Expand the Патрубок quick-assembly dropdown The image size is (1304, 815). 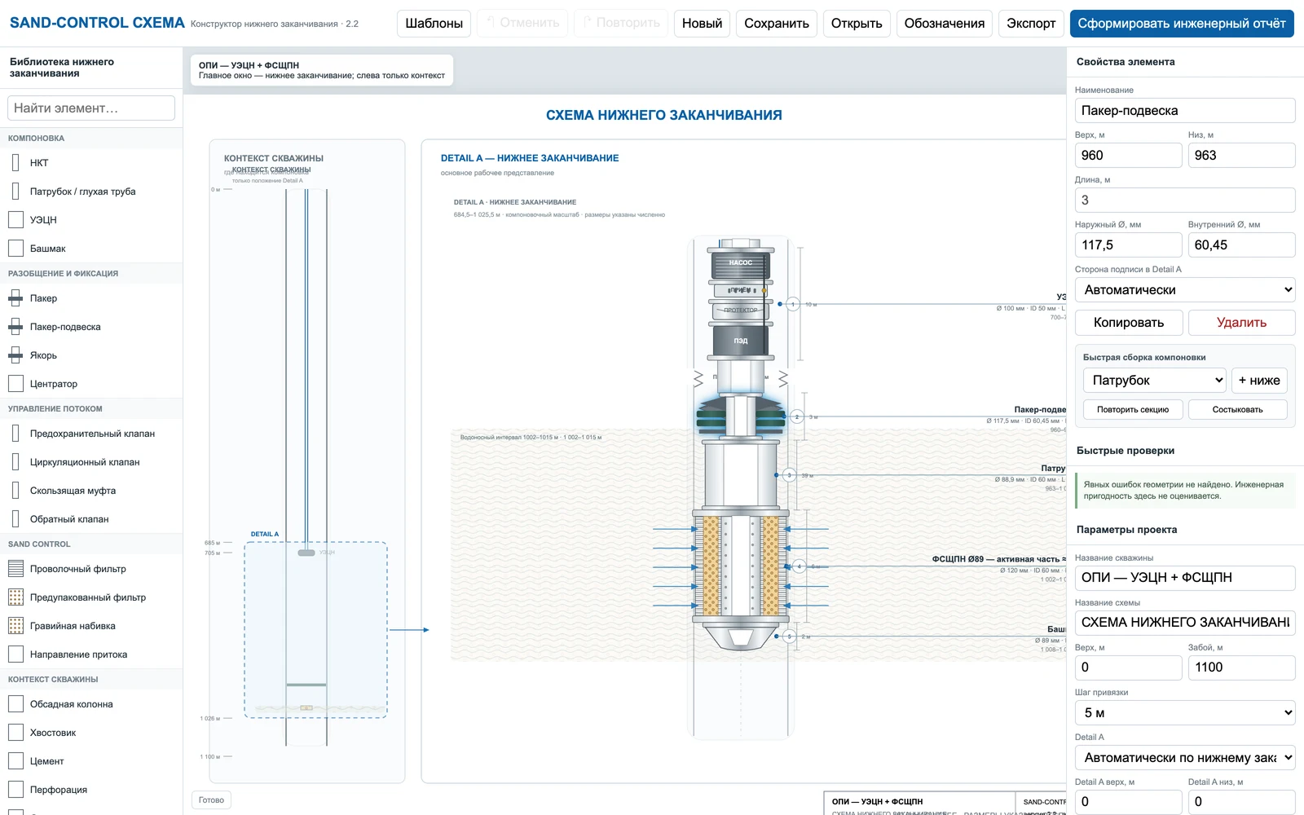1154,381
